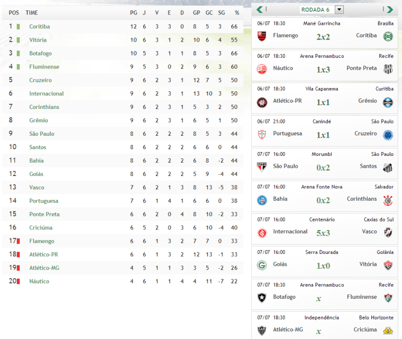The width and height of the screenshot is (402, 339).
Task: Click the Cruzeiro crest in match list
Action: (x=388, y=134)
